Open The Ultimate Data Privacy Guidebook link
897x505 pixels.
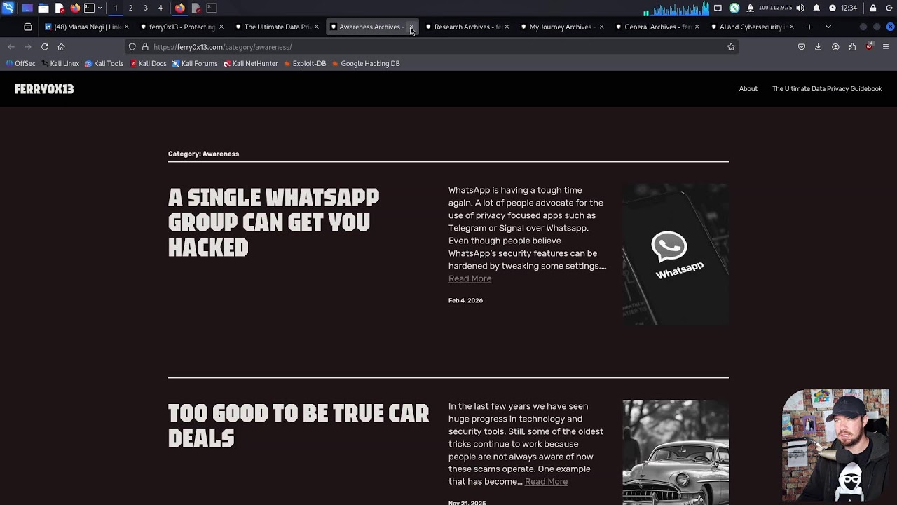click(x=827, y=89)
